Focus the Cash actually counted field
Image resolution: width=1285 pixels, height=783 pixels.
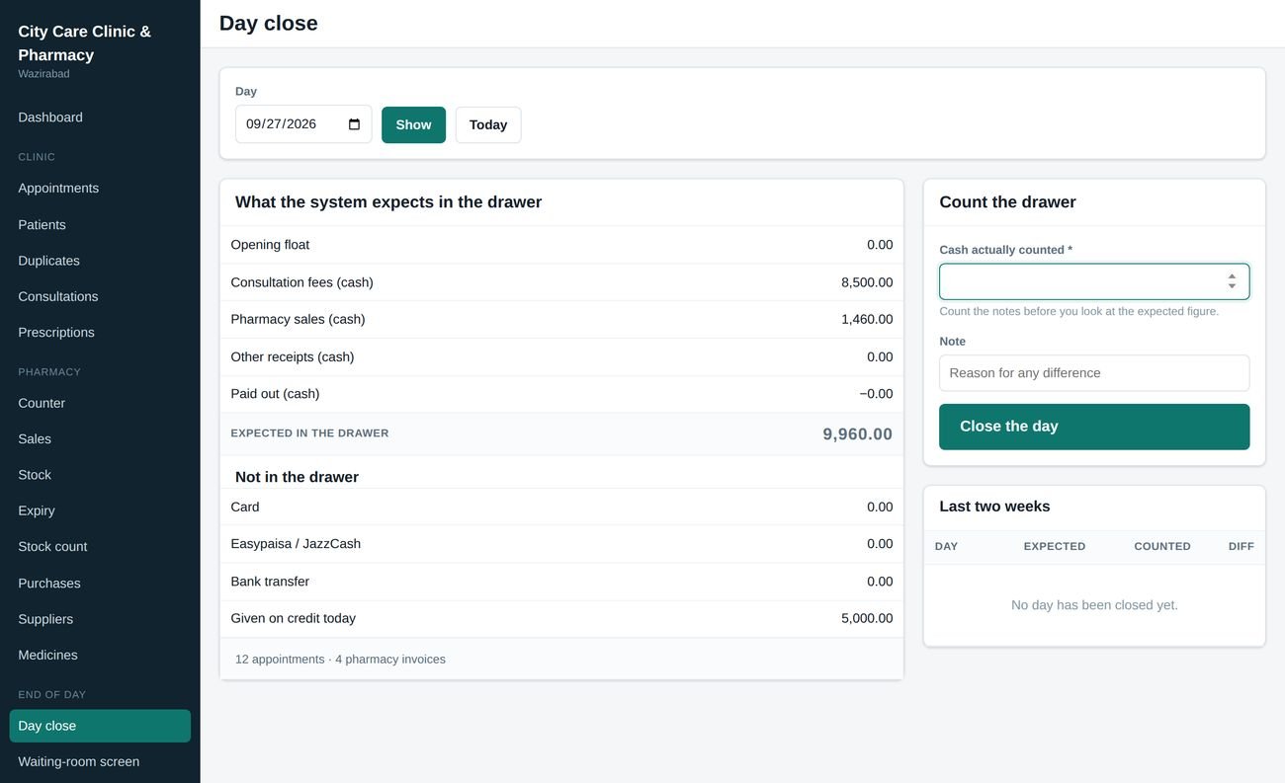(x=1094, y=281)
